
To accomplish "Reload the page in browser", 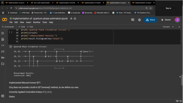I will [11, 8].
